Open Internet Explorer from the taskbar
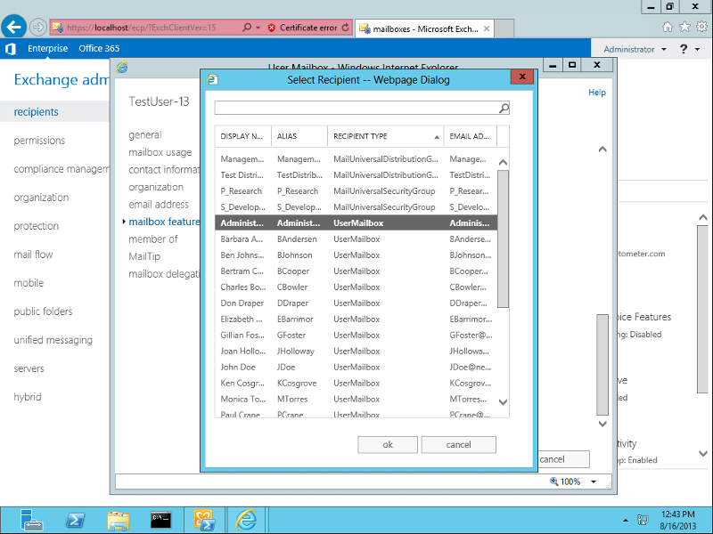 pos(247,520)
